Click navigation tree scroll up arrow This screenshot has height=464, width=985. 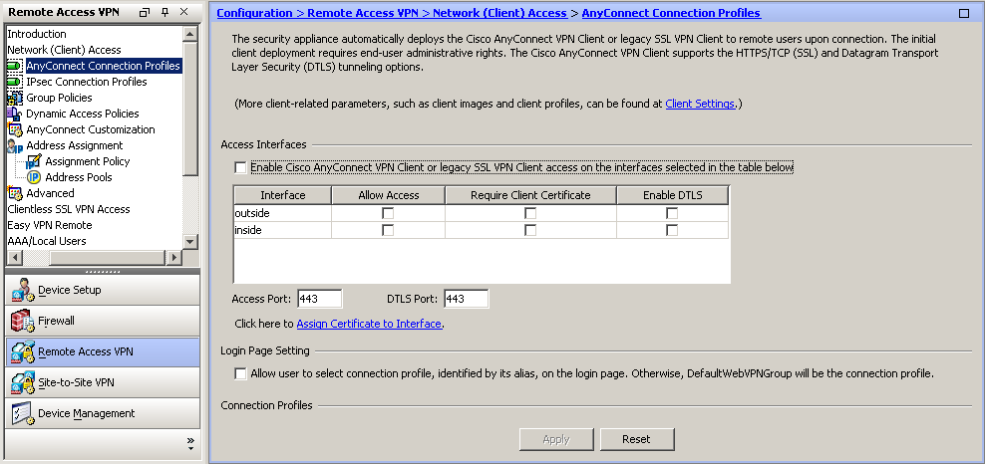[190, 34]
